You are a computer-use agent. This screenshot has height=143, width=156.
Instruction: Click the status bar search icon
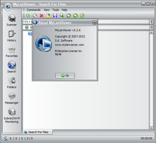click(x=6, y=138)
